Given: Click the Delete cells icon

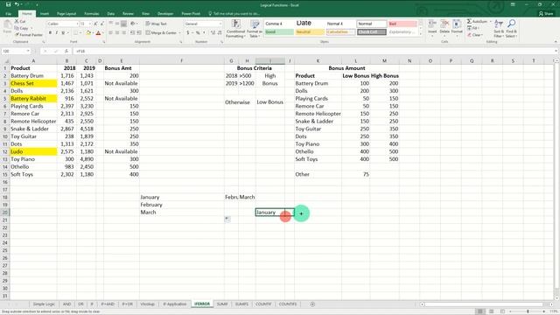Looking at the screenshot, I should (x=444, y=24).
